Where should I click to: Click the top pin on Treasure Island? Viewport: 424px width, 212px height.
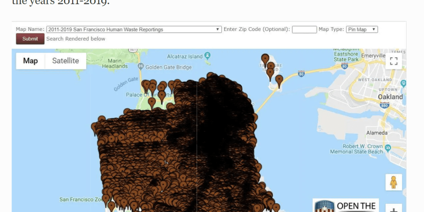click(x=265, y=60)
